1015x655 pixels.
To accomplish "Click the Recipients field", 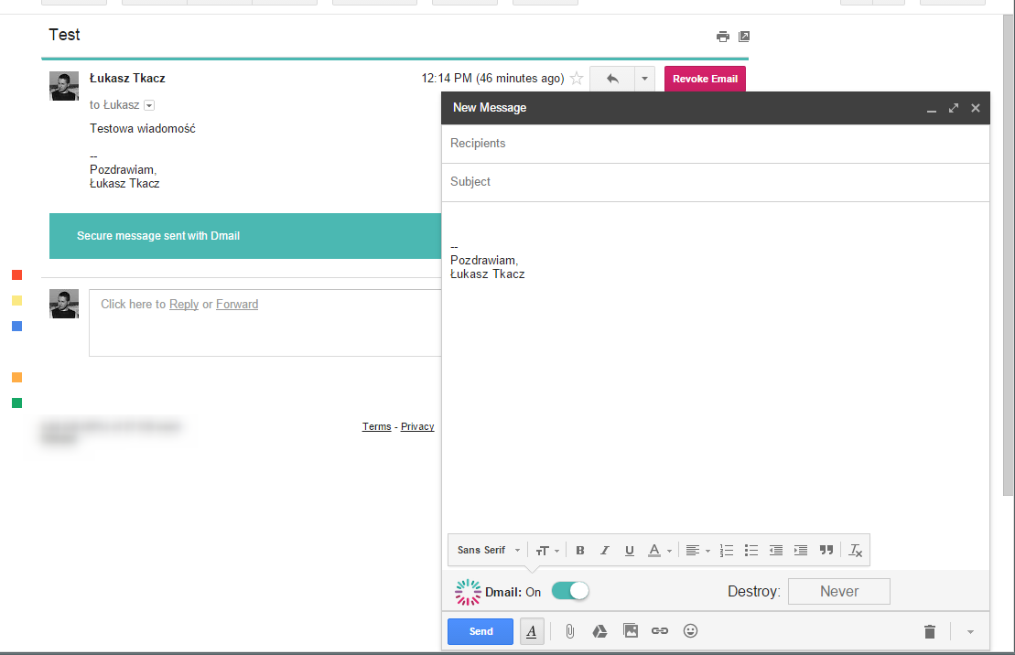I will 716,143.
